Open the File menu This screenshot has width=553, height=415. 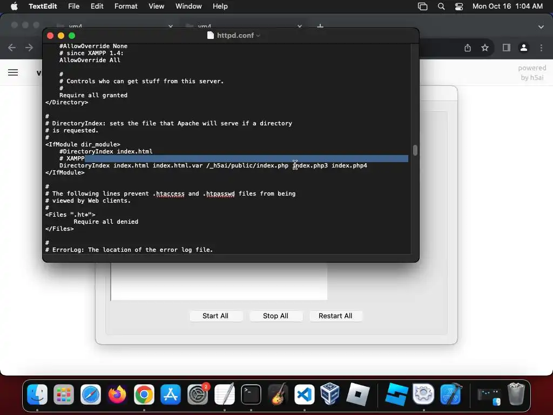(73, 6)
